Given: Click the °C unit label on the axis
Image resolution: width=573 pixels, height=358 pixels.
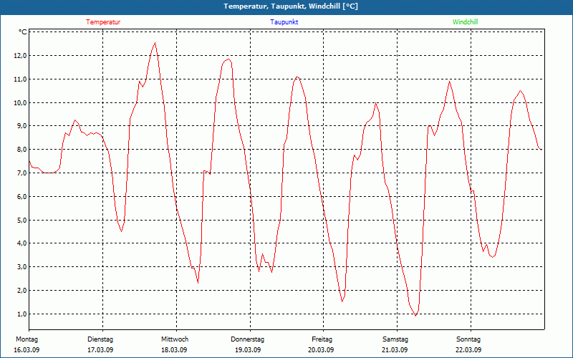Looking at the screenshot, I should (22, 32).
